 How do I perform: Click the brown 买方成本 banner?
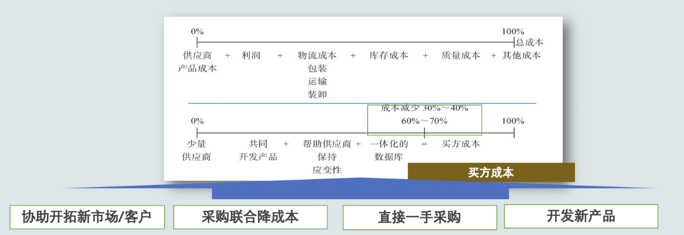click(x=491, y=173)
